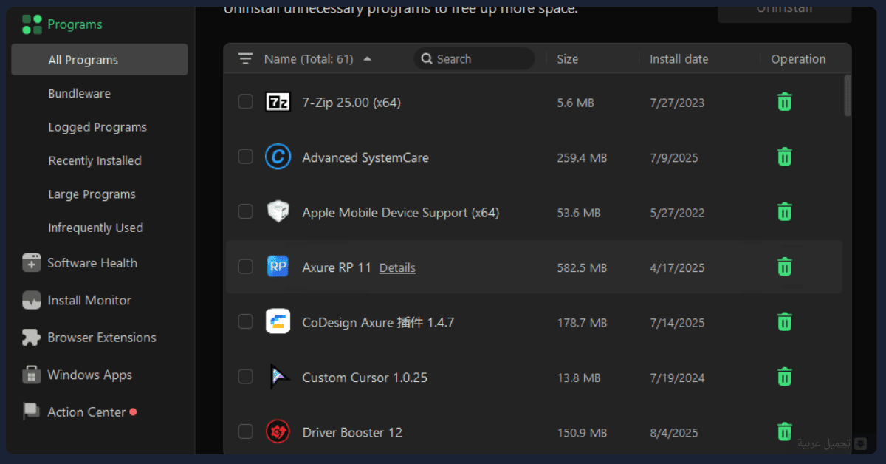Click the CoDesign Axure plugin icon

tap(278, 322)
